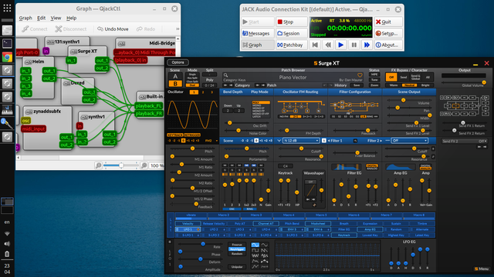Stop the JACK server with Stop button
The width and height of the screenshot is (494, 277).
[x=291, y=22]
